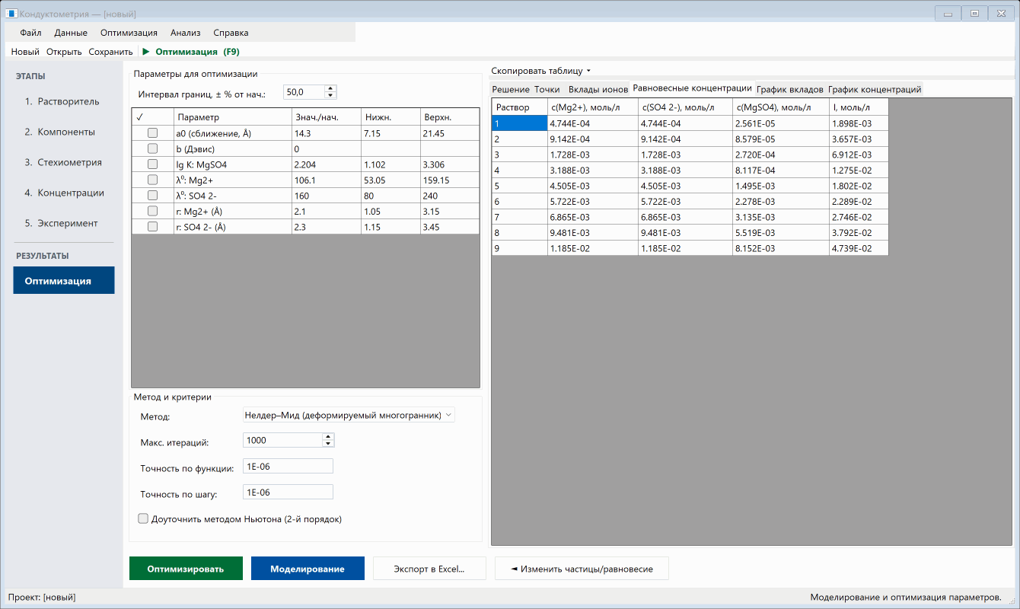Click the Экспорт в Excel... button

(429, 569)
